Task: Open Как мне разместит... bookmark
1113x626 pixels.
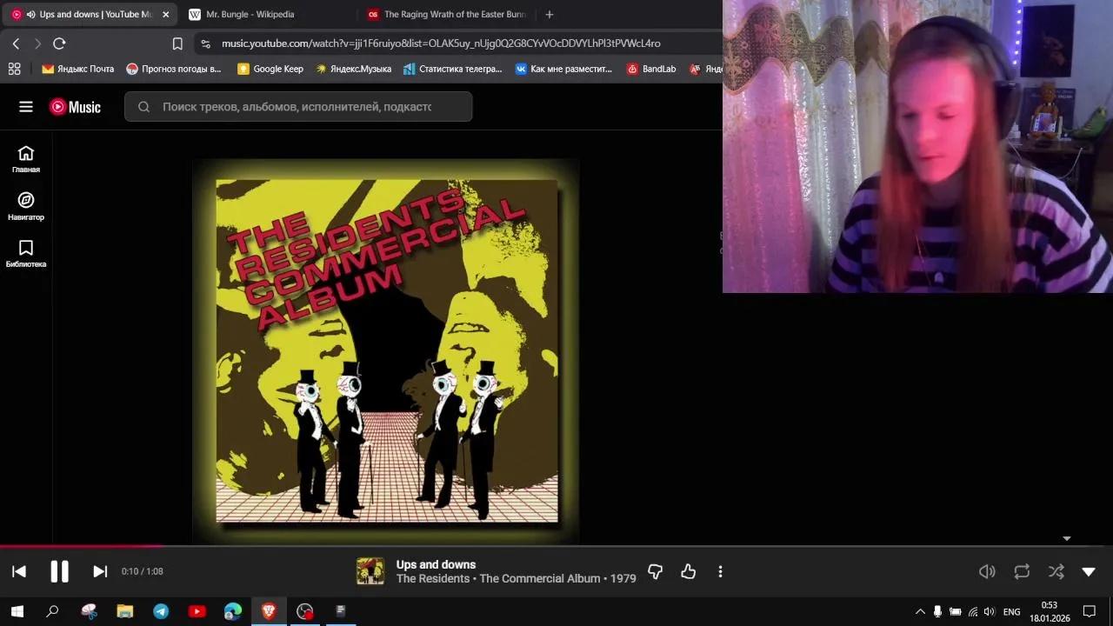Action: coord(563,69)
